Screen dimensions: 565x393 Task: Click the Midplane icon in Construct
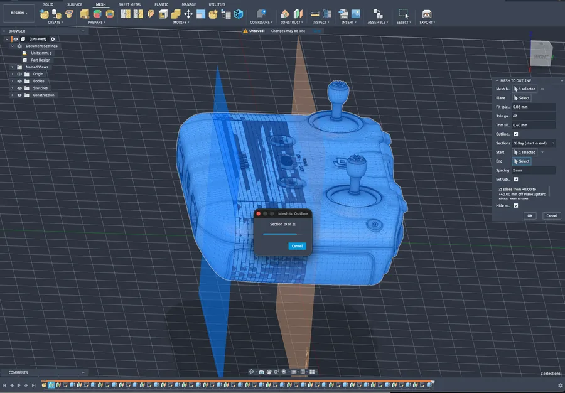click(298, 14)
